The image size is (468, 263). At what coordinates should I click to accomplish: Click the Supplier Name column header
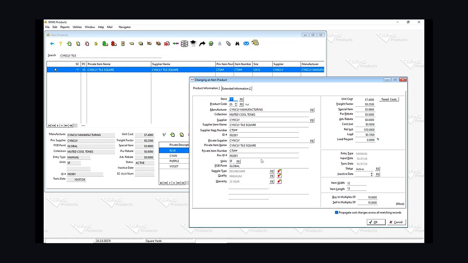(183, 64)
